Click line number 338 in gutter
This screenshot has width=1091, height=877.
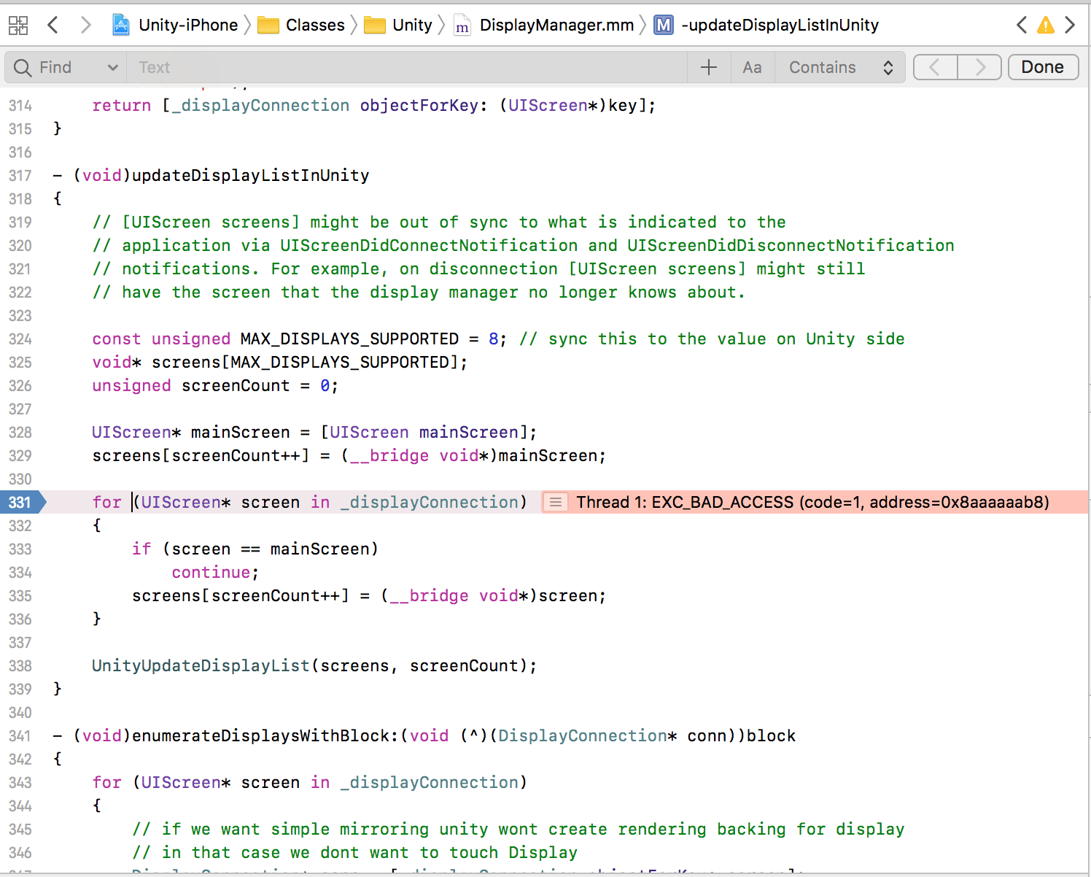pyautogui.click(x=20, y=665)
